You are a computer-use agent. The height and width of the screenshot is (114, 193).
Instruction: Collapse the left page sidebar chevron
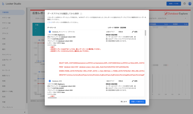pyautogui.click(x=25, y=112)
